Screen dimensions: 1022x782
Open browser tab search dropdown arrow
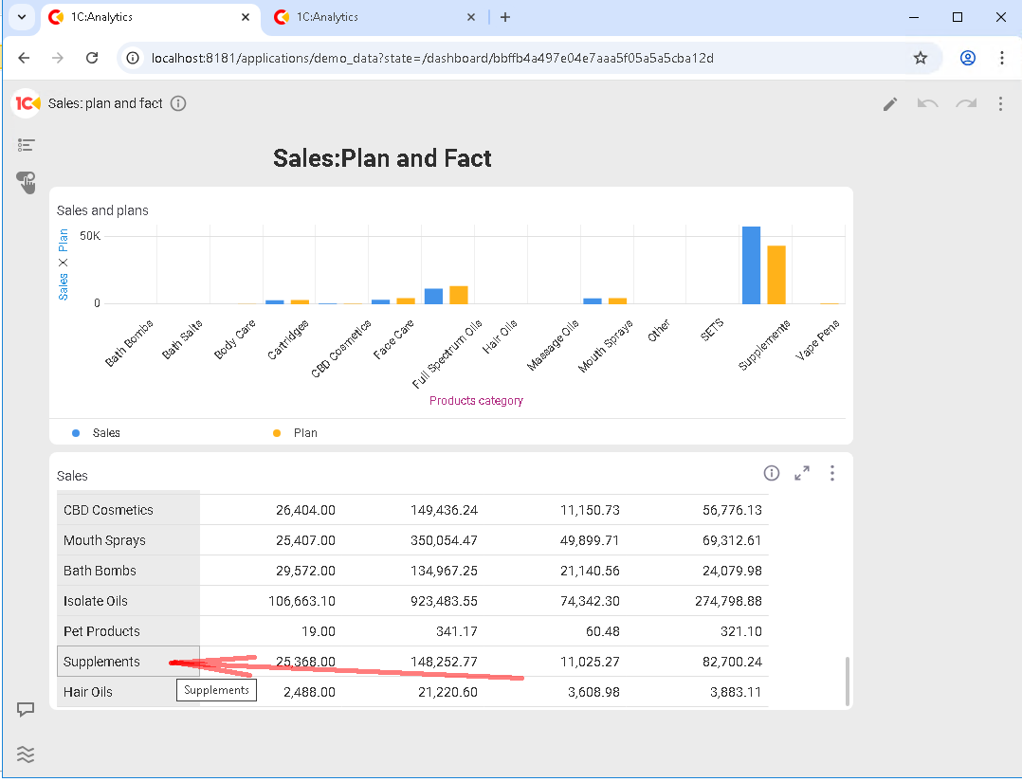[x=20, y=17]
